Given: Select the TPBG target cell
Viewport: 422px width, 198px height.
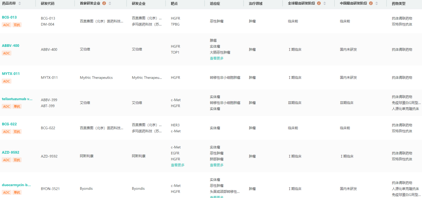Looking at the screenshot, I should (175, 24).
